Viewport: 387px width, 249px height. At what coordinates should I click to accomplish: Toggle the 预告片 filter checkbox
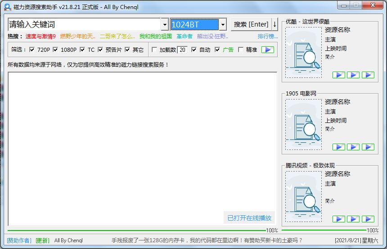pos(100,50)
